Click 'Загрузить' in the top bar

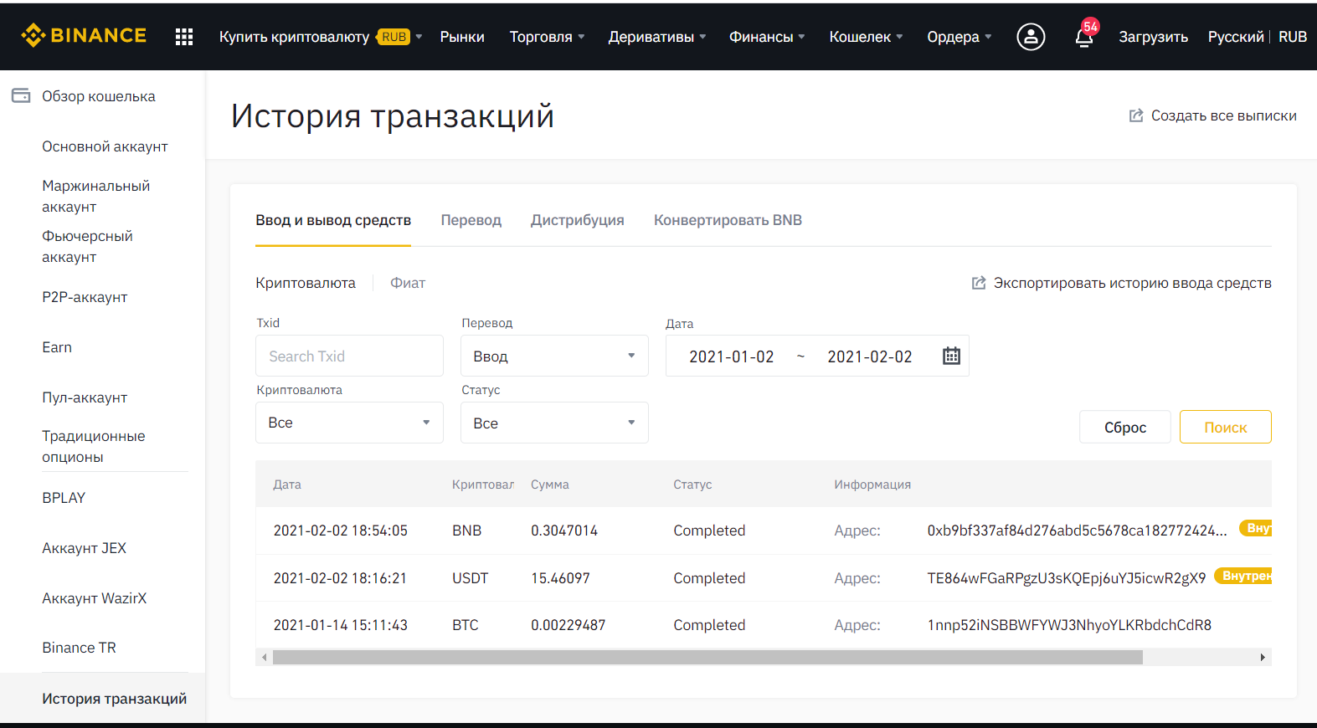(1154, 37)
